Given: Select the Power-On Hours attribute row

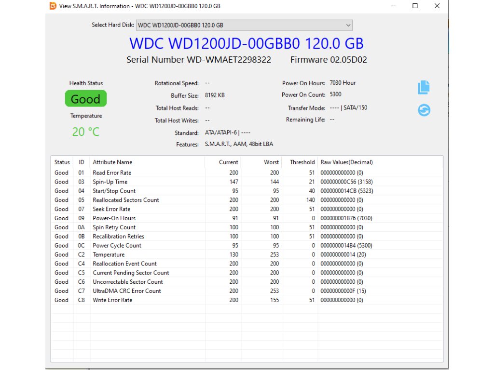Looking at the screenshot, I should [x=114, y=218].
